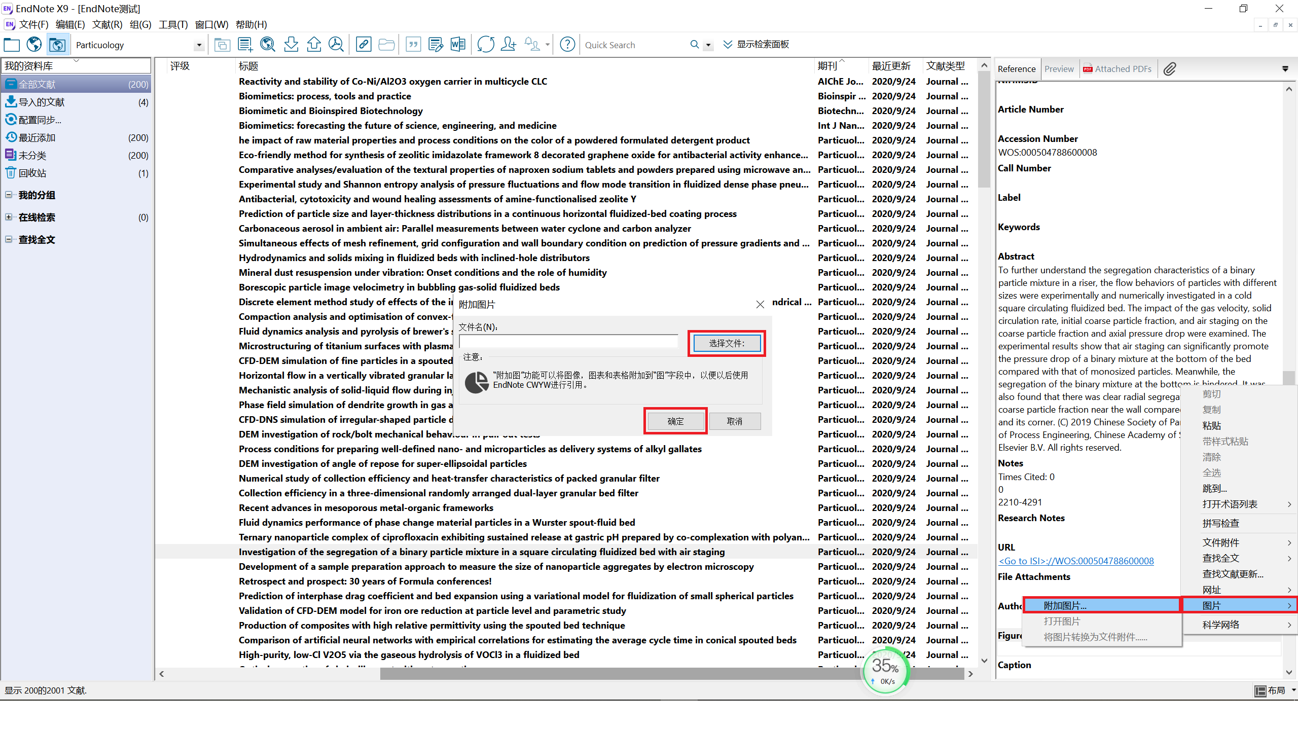Click the paperclip attach file icon
This screenshot has height=730, width=1298.
[x=1170, y=69]
